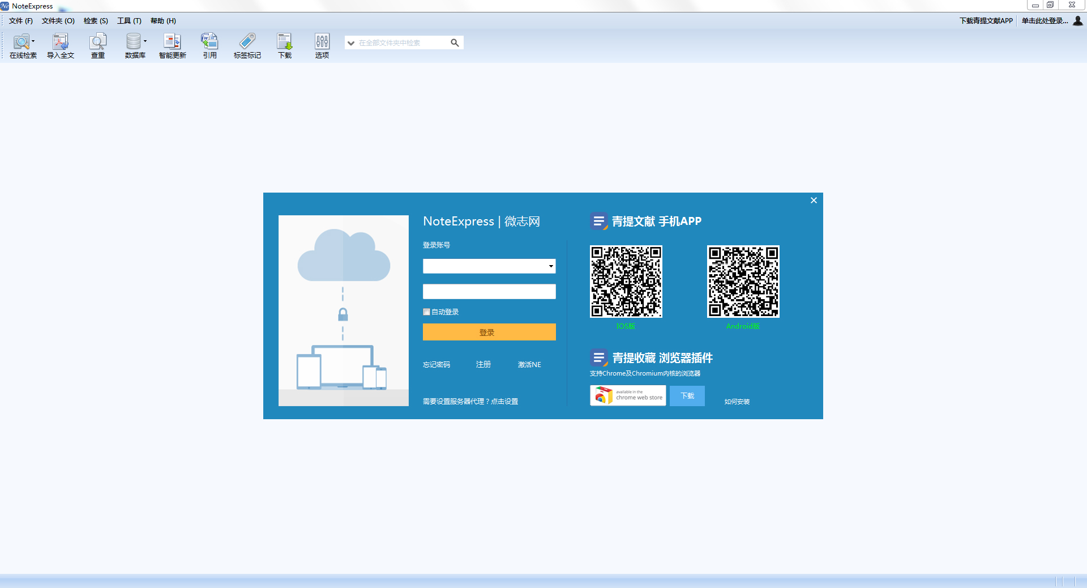Image resolution: width=1087 pixels, height=588 pixels.
Task: Click the 激活NE activation link
Action: pos(529,364)
